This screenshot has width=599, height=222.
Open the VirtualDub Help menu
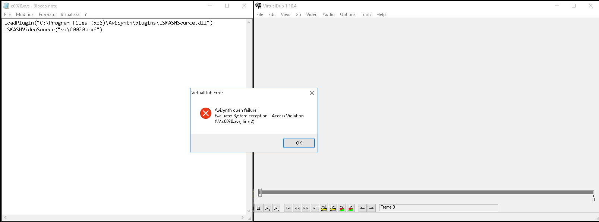pyautogui.click(x=381, y=15)
